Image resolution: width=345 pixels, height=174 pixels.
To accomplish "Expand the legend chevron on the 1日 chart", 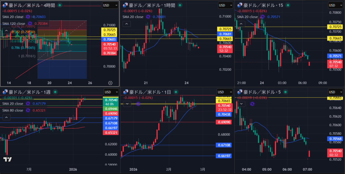I will (x=127, y=104).
